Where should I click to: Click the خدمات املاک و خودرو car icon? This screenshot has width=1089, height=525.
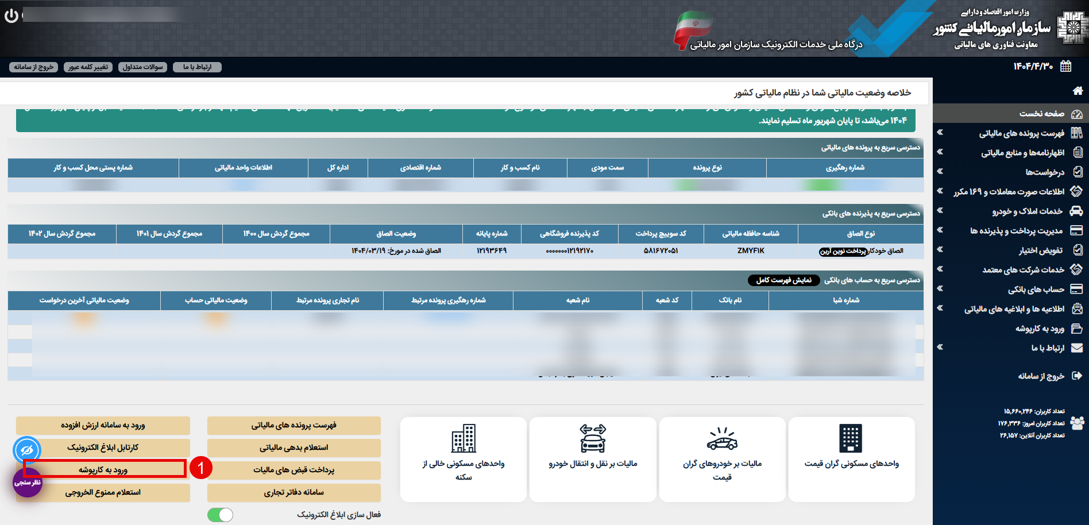click(x=1077, y=211)
